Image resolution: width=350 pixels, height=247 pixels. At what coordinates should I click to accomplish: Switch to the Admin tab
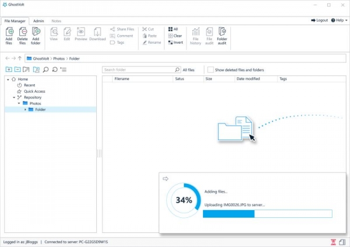pyautogui.click(x=38, y=20)
